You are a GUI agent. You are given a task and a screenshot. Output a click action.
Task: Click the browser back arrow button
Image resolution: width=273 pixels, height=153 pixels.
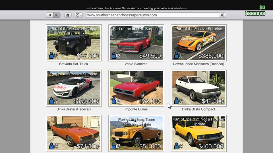coord(50,15)
